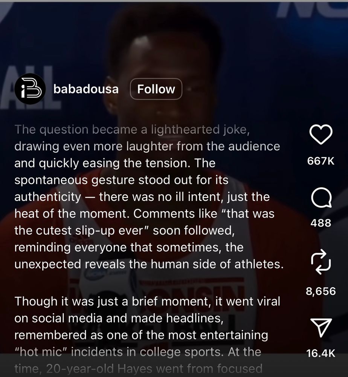The image size is (348, 377).
Task: Open the 488 comments count
Action: [321, 223]
